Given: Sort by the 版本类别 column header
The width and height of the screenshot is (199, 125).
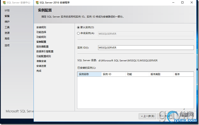Looking at the screenshot, I should 161,74.
